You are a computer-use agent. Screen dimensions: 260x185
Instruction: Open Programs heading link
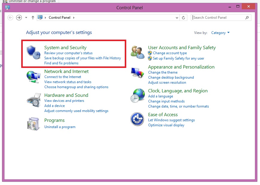[54, 120]
